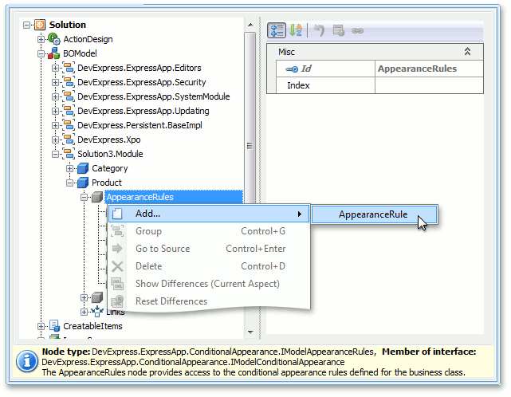The image size is (511, 397).
Task: Select the Product tree node
Action: pos(107,183)
